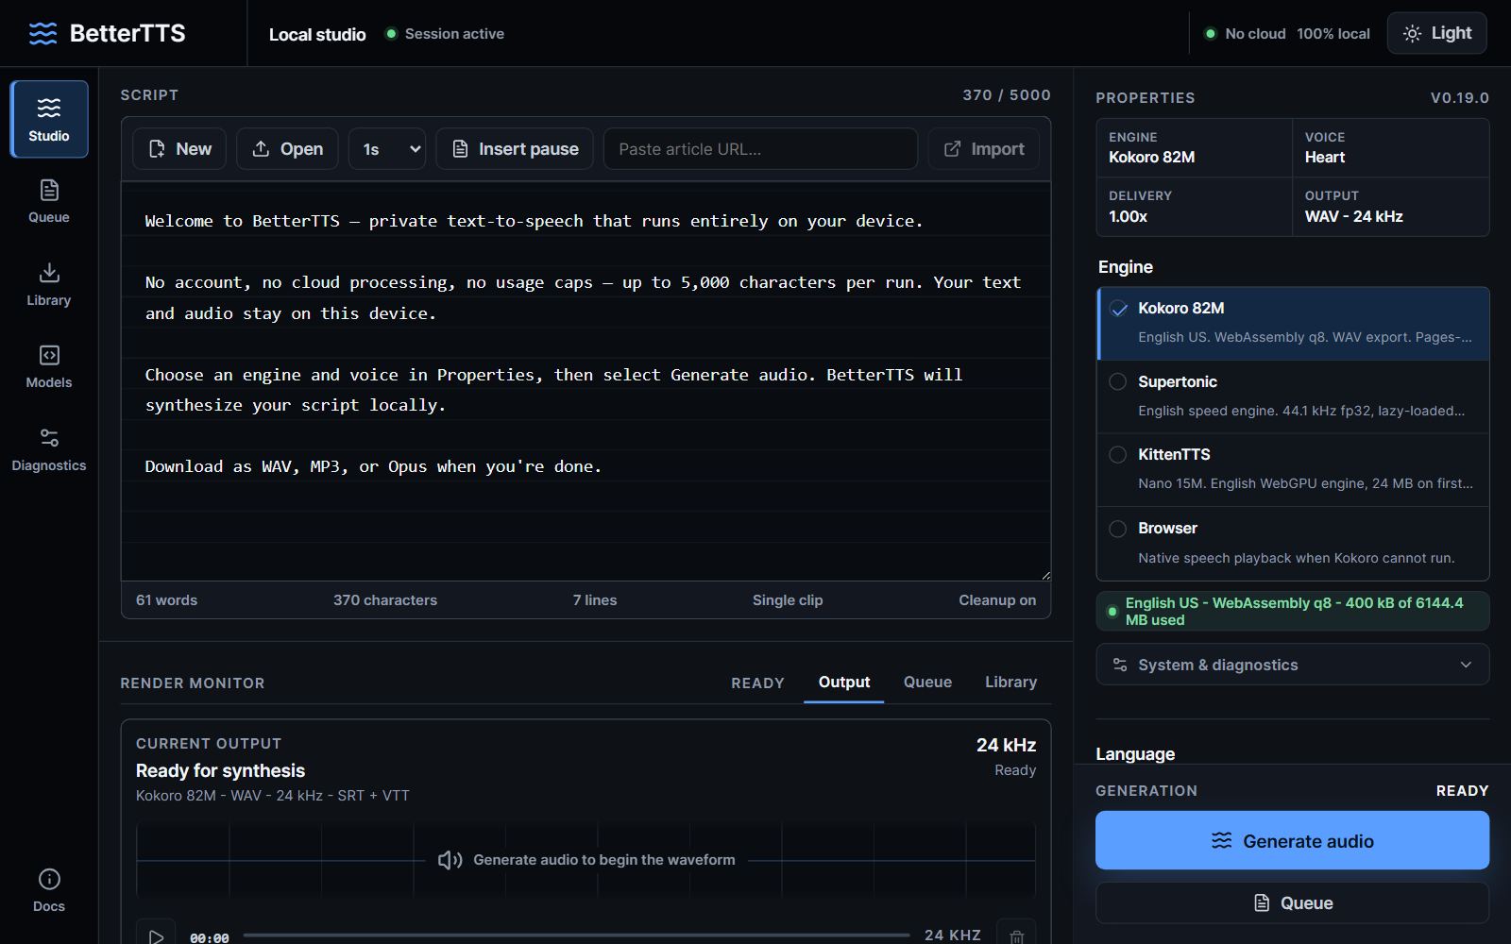Delete current output with trash icon
1511x944 pixels.
tap(1016, 936)
